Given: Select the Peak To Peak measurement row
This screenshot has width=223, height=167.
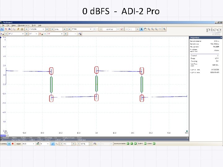Looking at the screenshot, I should click(x=94, y=140).
